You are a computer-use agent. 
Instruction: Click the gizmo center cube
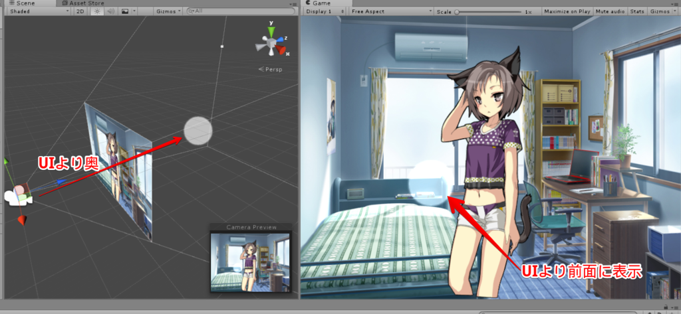[x=271, y=43]
